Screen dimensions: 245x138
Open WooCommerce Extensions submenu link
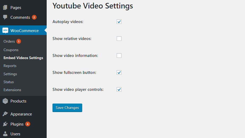[12, 90]
